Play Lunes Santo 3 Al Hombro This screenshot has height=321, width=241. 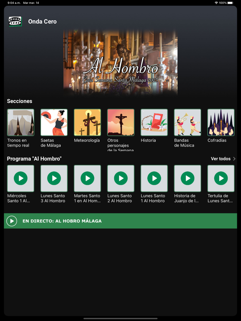pyautogui.click(x=54, y=178)
